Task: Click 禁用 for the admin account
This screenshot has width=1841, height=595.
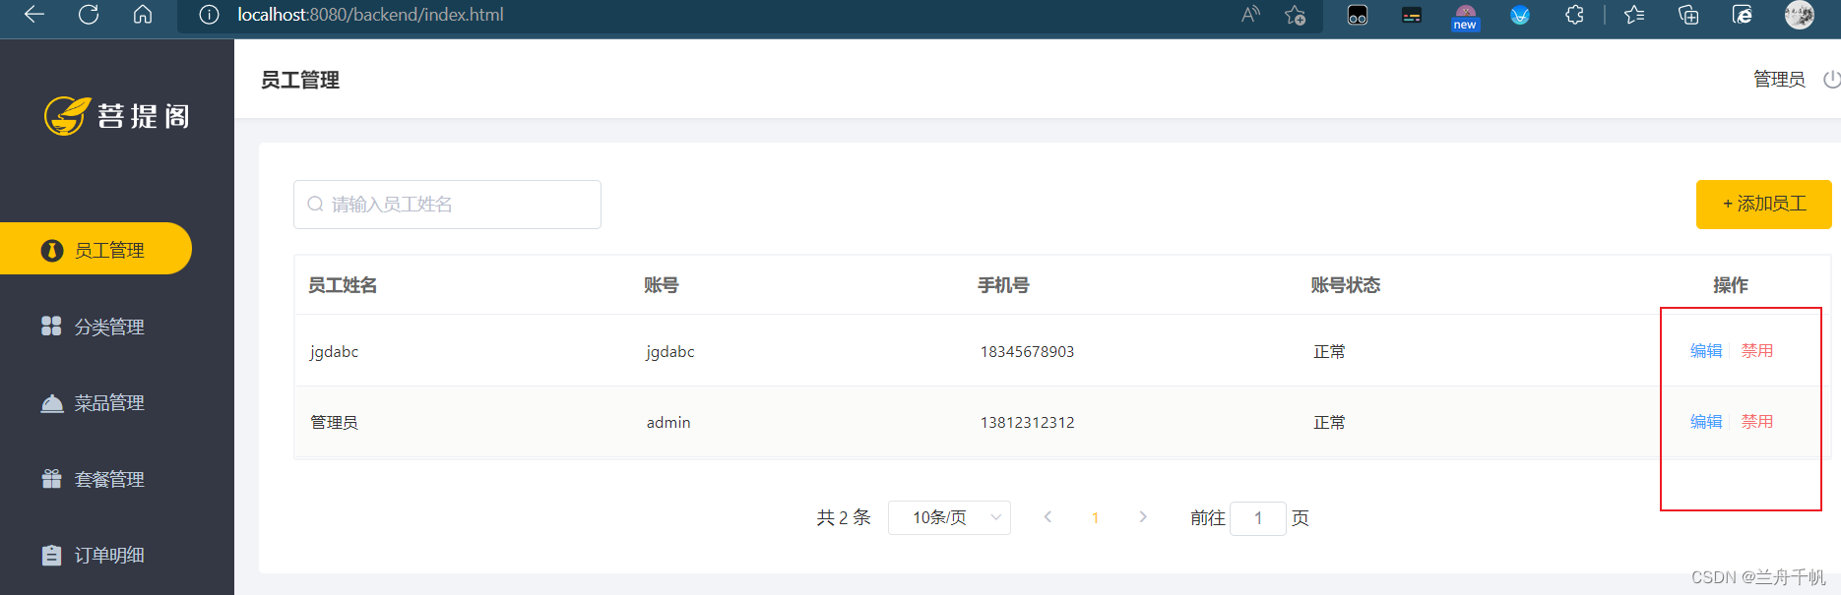Action: point(1756,422)
